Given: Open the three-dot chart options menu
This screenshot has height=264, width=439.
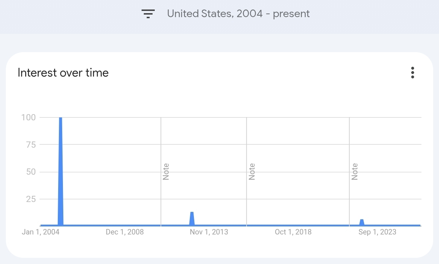Looking at the screenshot, I should tap(413, 73).
